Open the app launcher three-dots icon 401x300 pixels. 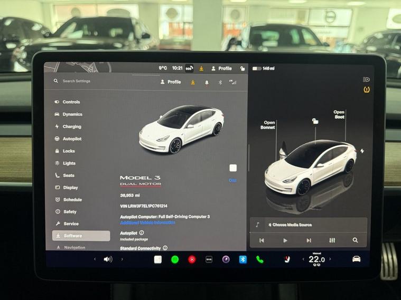(209, 259)
